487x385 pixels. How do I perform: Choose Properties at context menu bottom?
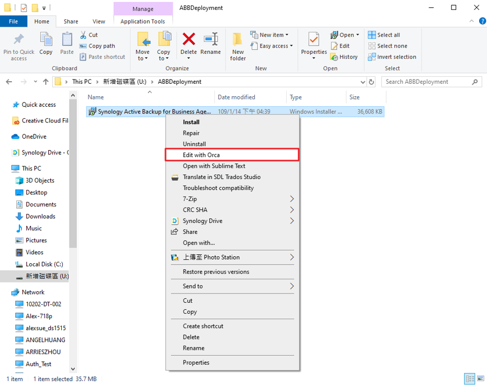pyautogui.click(x=232, y=363)
